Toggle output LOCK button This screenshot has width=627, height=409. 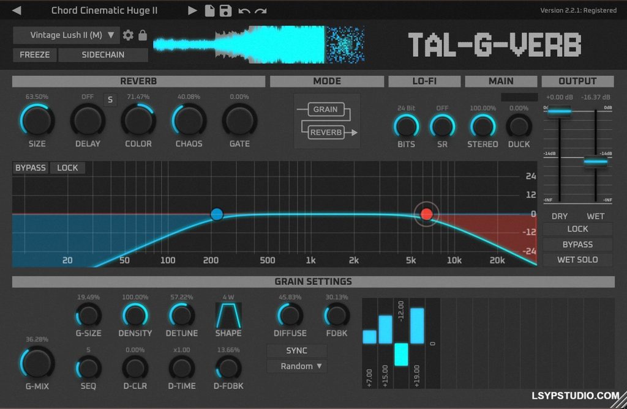pos(577,229)
